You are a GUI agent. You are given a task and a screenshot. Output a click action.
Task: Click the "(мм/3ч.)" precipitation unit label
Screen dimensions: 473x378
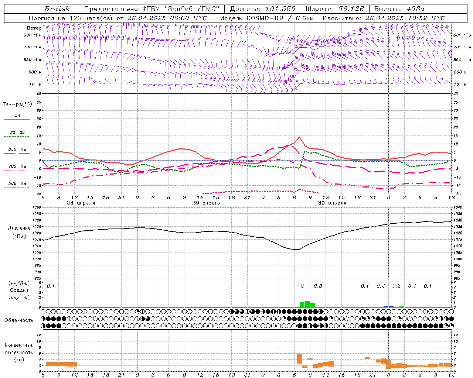[x=19, y=283]
